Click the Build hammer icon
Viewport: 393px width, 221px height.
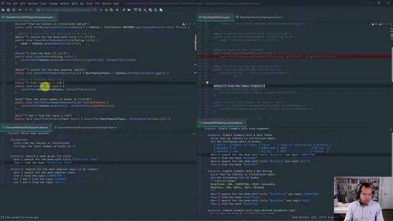[31, 10]
